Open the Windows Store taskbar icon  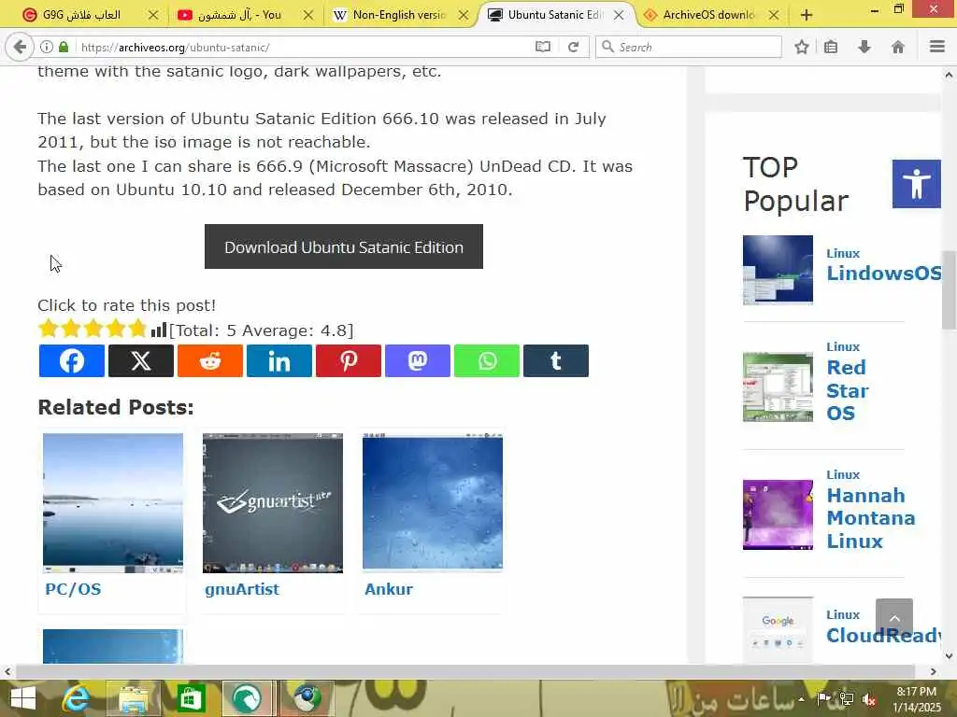tap(191, 698)
